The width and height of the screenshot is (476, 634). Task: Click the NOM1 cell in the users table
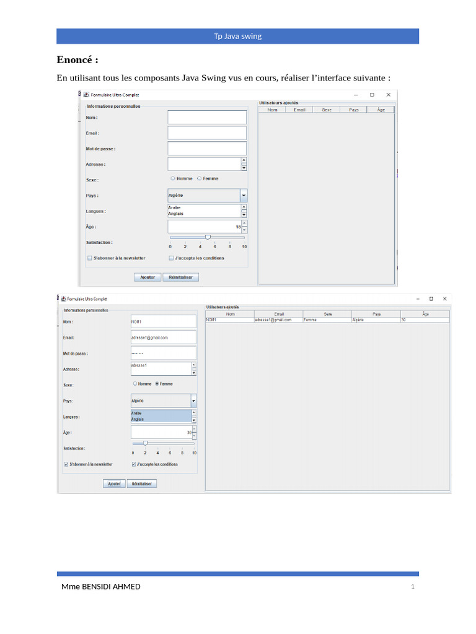pos(230,320)
